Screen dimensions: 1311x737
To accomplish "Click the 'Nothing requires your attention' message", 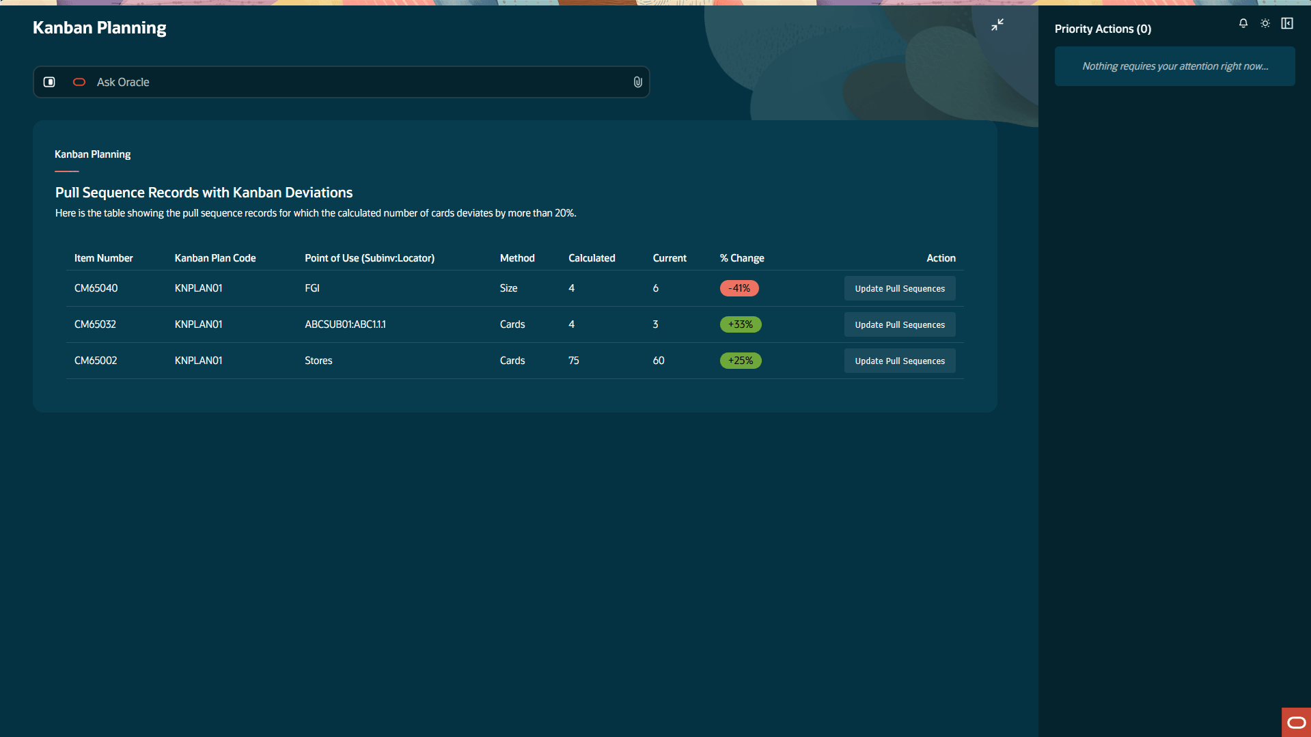I will (x=1175, y=66).
